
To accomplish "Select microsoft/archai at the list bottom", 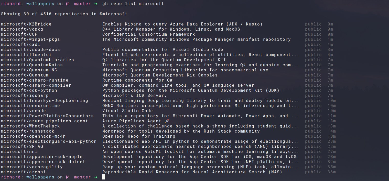I will tap(23, 172).
